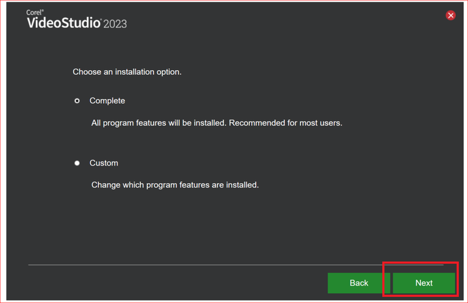
Task: Click the "Custom" option label
Action: coord(104,163)
